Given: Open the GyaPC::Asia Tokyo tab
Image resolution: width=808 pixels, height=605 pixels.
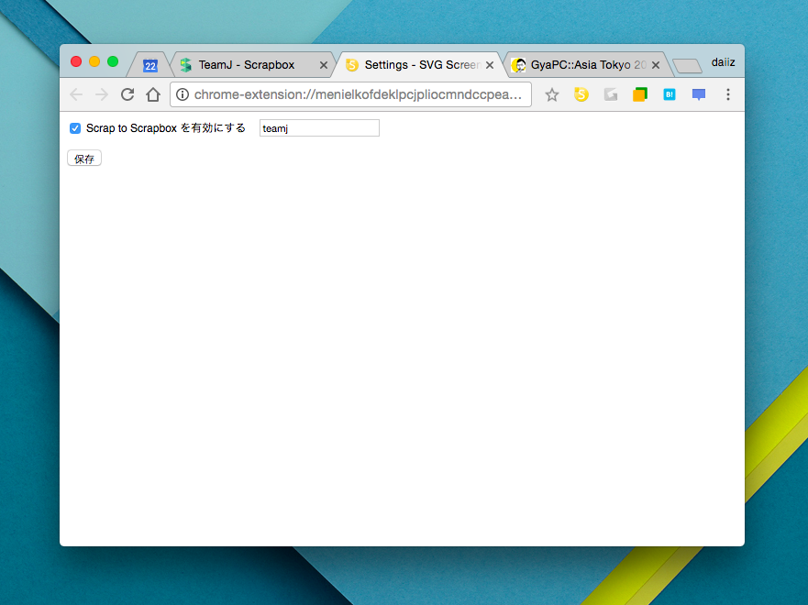Looking at the screenshot, I should pyautogui.click(x=588, y=65).
